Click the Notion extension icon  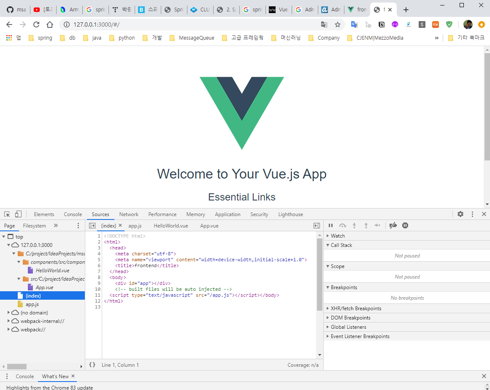click(382, 24)
